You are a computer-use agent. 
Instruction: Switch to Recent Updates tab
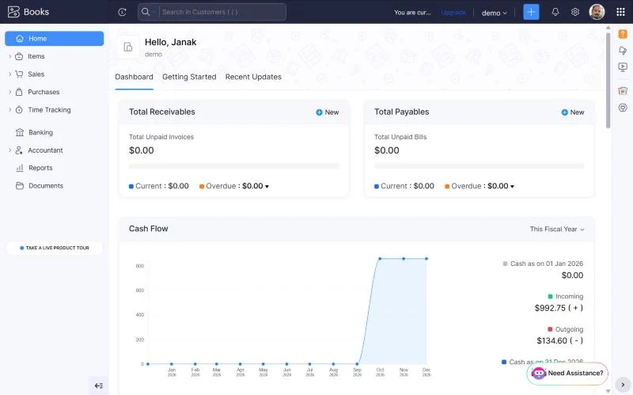pyautogui.click(x=253, y=77)
